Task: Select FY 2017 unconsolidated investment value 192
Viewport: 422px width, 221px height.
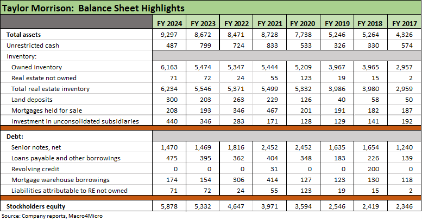Action: pos(407,121)
